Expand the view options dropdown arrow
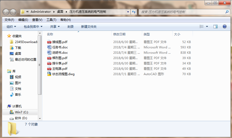Viewport: 232px width, 138px height. (x=207, y=26)
